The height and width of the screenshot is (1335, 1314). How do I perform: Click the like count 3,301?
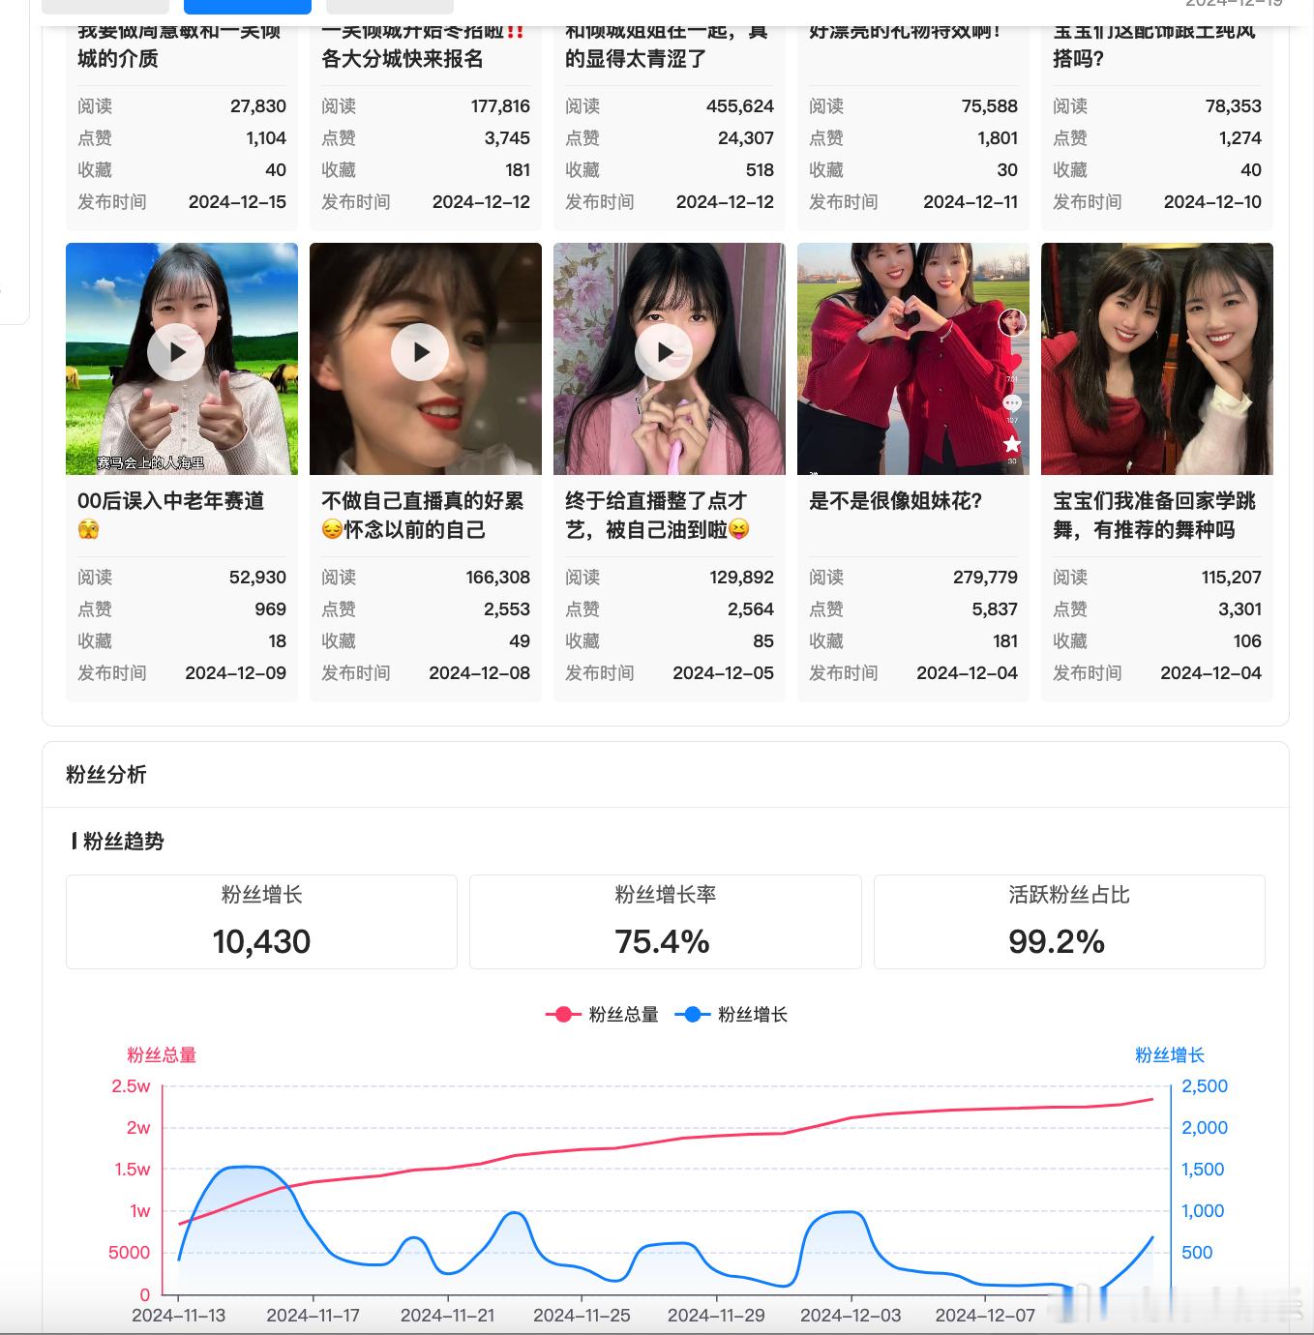click(1239, 609)
